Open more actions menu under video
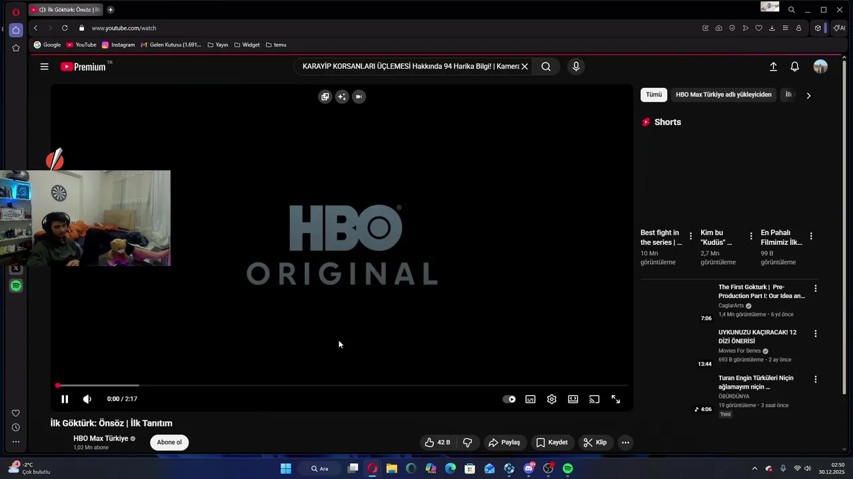853x479 pixels. click(x=625, y=442)
